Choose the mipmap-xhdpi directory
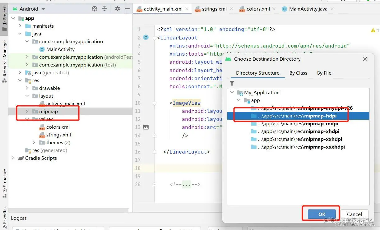380x230 pixels. (x=295, y=131)
